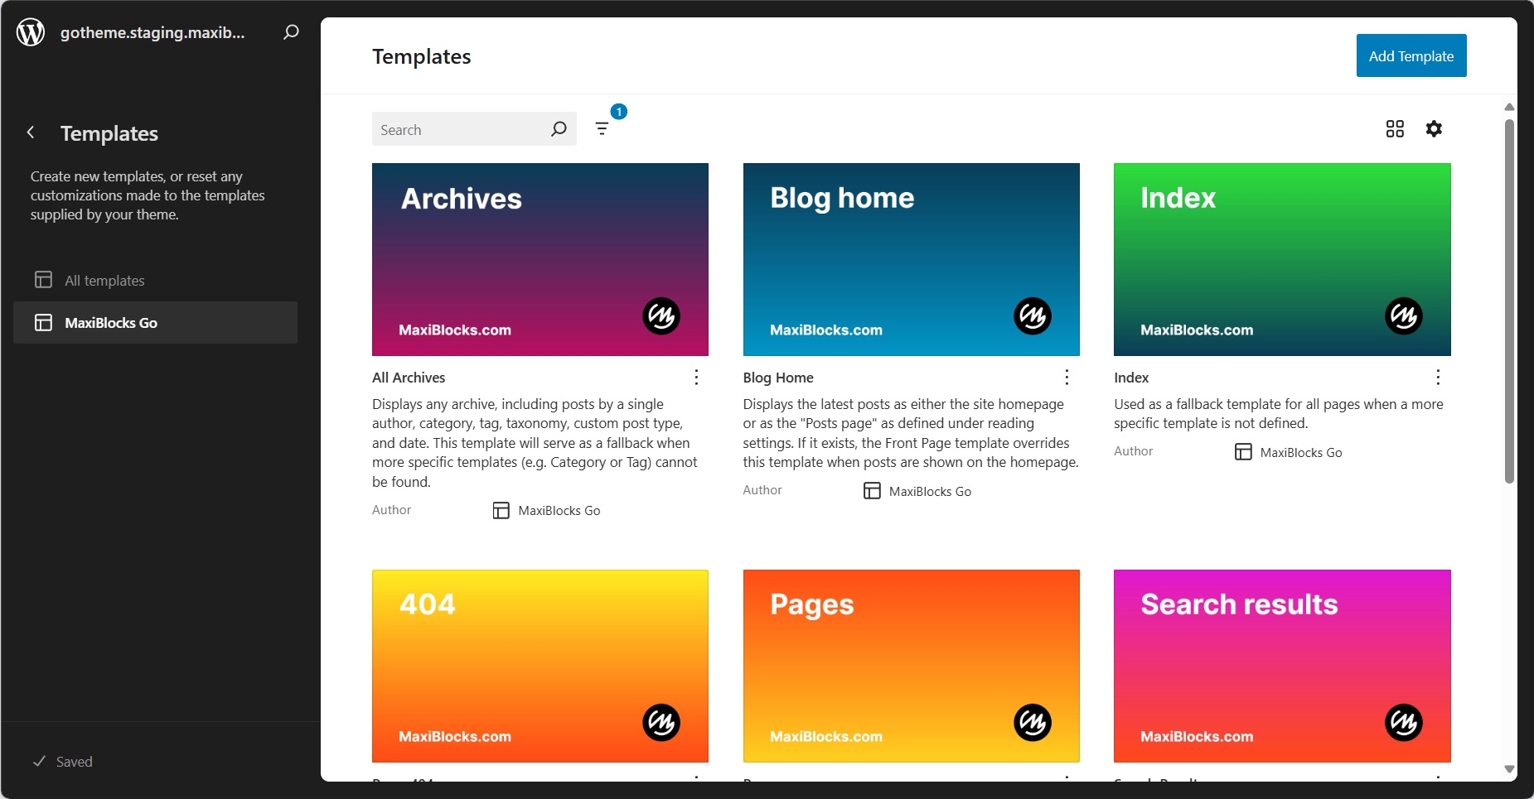This screenshot has width=1534, height=799.
Task: Open view options gear icon
Action: tap(1434, 128)
